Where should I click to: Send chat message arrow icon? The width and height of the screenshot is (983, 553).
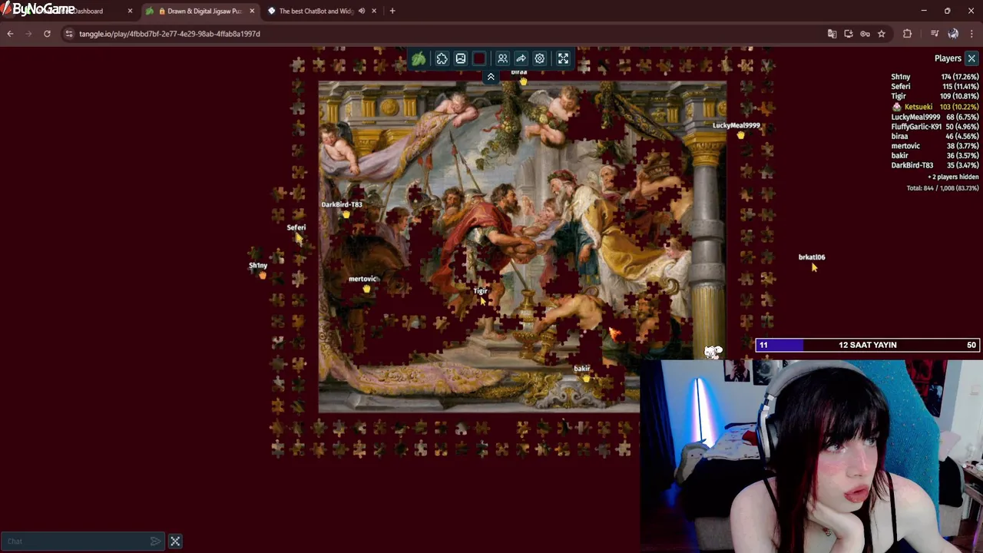(x=156, y=541)
